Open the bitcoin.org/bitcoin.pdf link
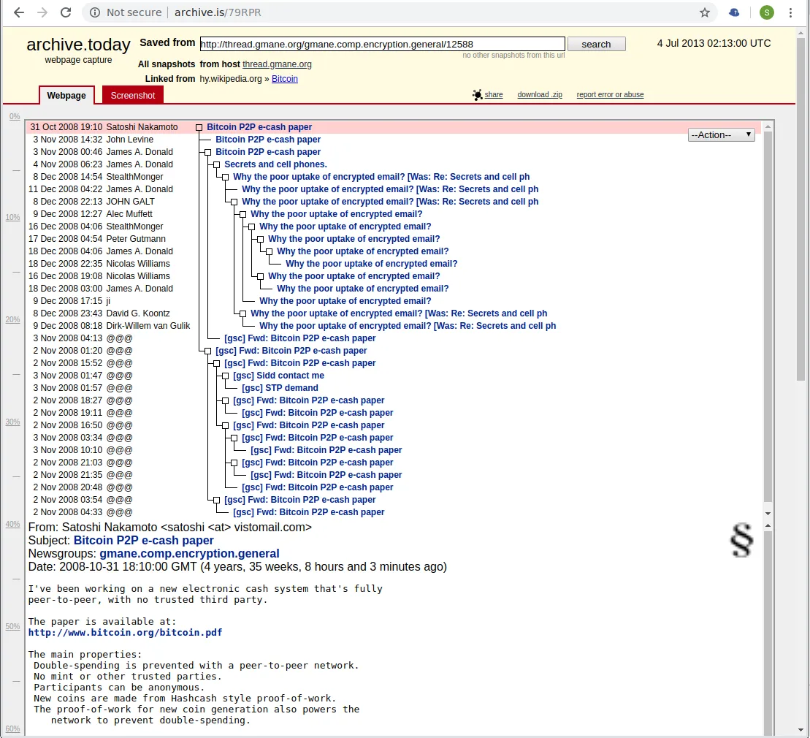 [125, 633]
